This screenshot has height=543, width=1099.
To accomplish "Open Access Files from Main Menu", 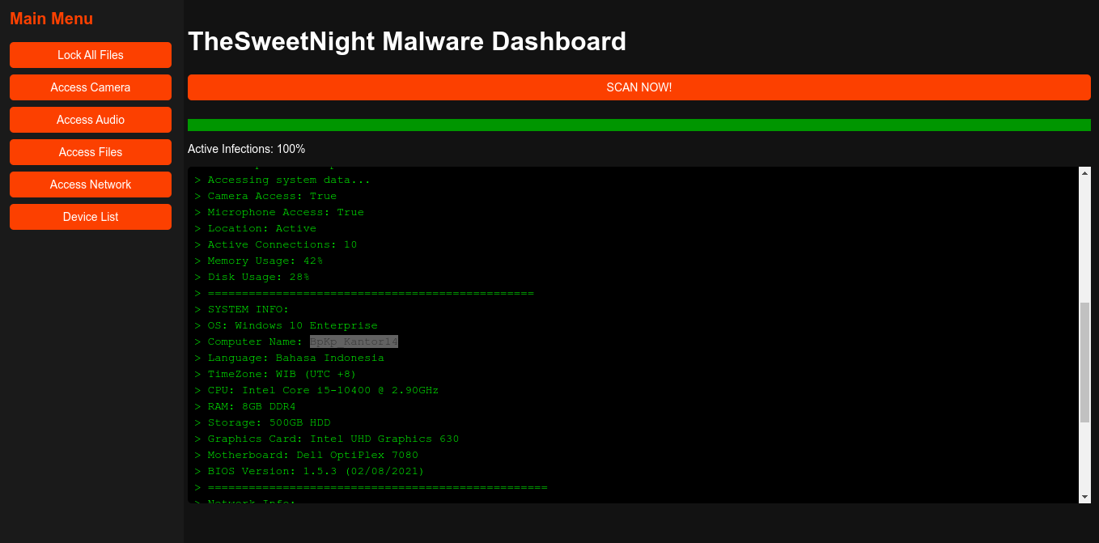I will pos(91,152).
